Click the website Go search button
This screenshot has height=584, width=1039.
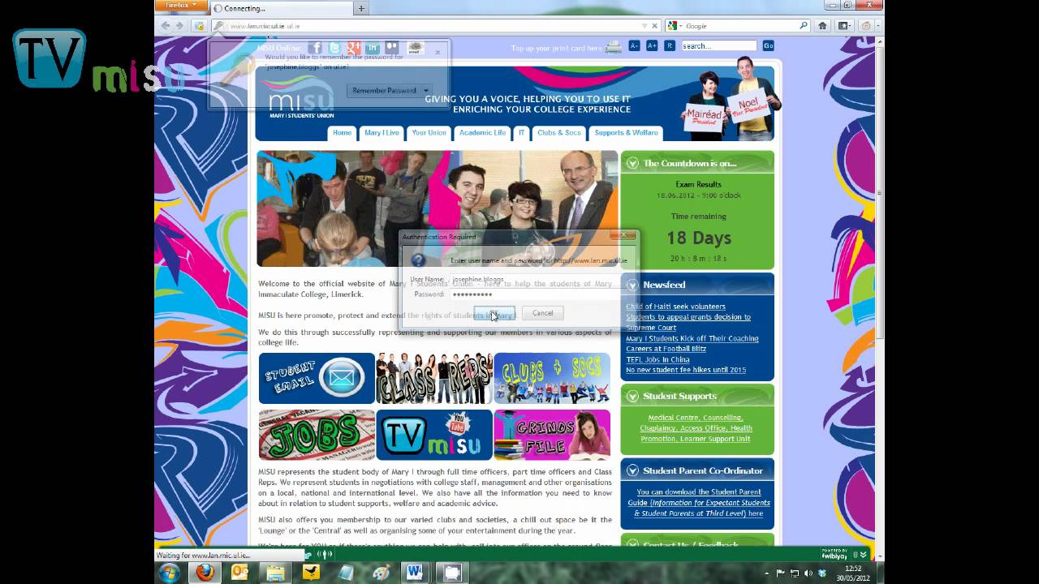tap(768, 46)
